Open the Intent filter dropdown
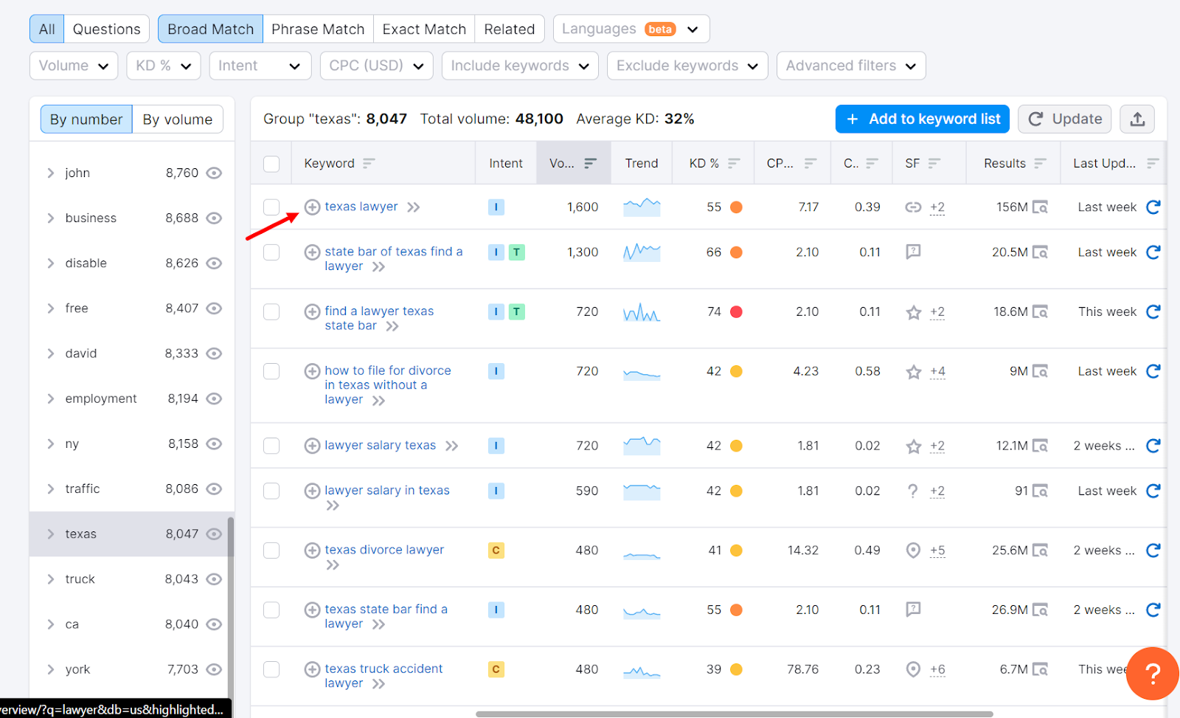 click(x=260, y=66)
